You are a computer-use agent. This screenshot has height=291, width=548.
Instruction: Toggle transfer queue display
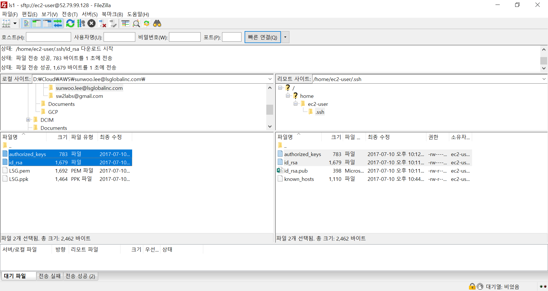58,23
